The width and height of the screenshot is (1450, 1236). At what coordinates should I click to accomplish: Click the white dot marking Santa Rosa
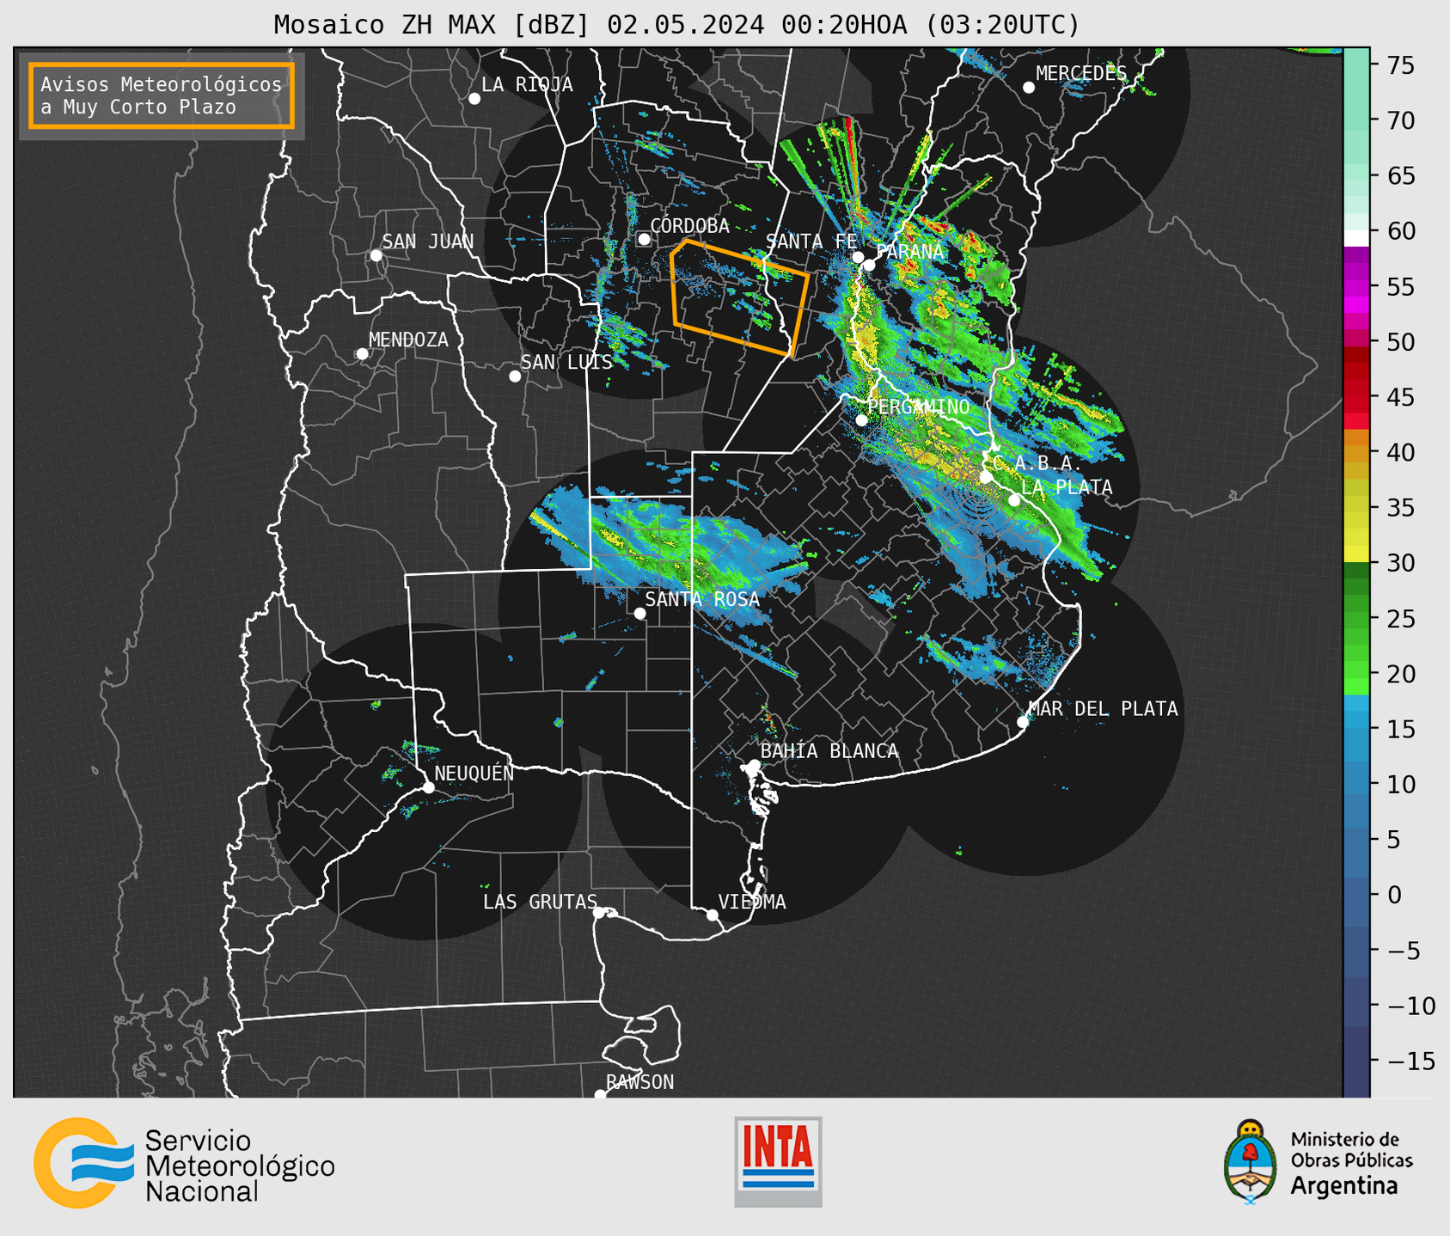(639, 614)
